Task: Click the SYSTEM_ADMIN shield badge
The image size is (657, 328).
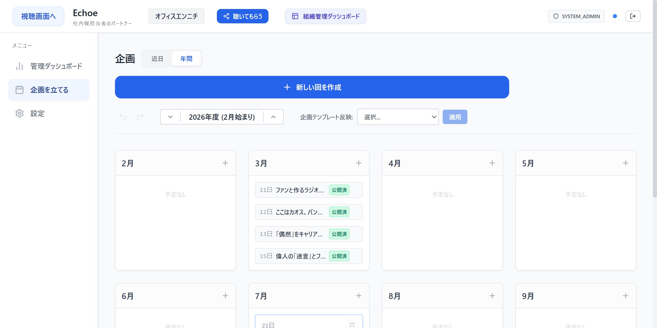Action: (x=576, y=16)
